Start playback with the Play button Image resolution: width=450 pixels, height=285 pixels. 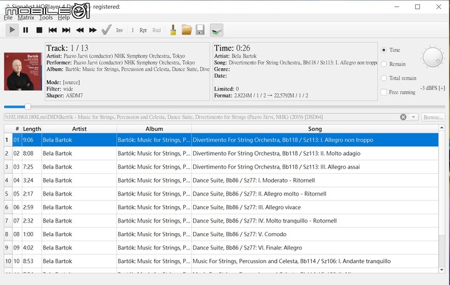click(x=12, y=30)
